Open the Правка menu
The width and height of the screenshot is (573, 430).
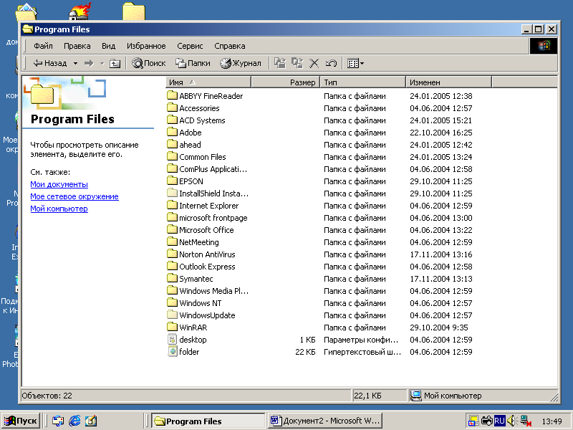(77, 46)
